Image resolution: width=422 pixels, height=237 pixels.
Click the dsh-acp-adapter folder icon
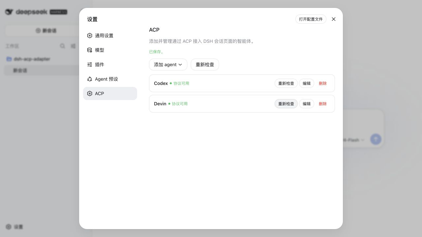click(9, 59)
